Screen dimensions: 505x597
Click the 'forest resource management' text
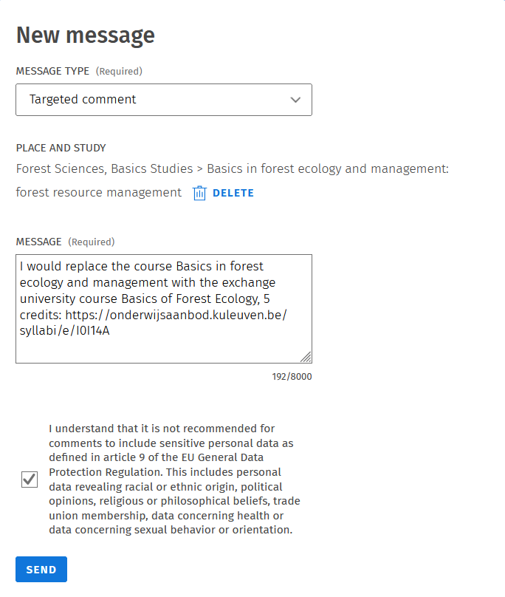tap(98, 193)
